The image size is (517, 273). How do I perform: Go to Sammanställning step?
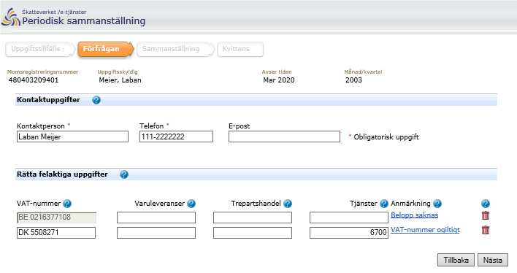176,49
